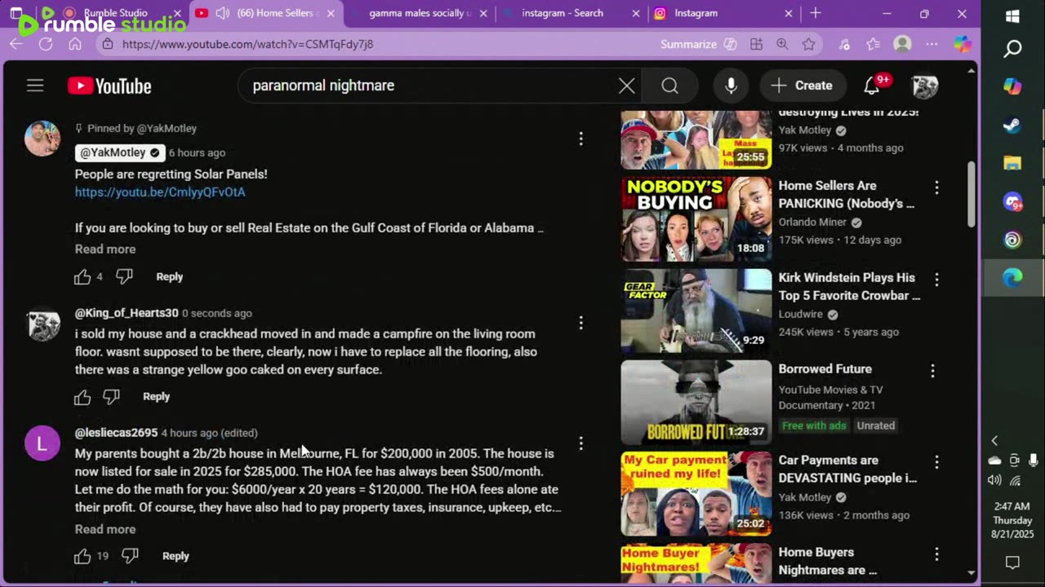Expand hidden tray icons chevron

click(994, 441)
